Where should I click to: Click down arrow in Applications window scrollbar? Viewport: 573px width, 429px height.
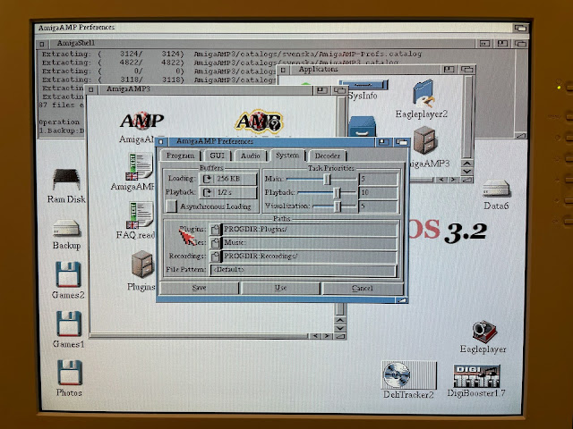point(467,171)
